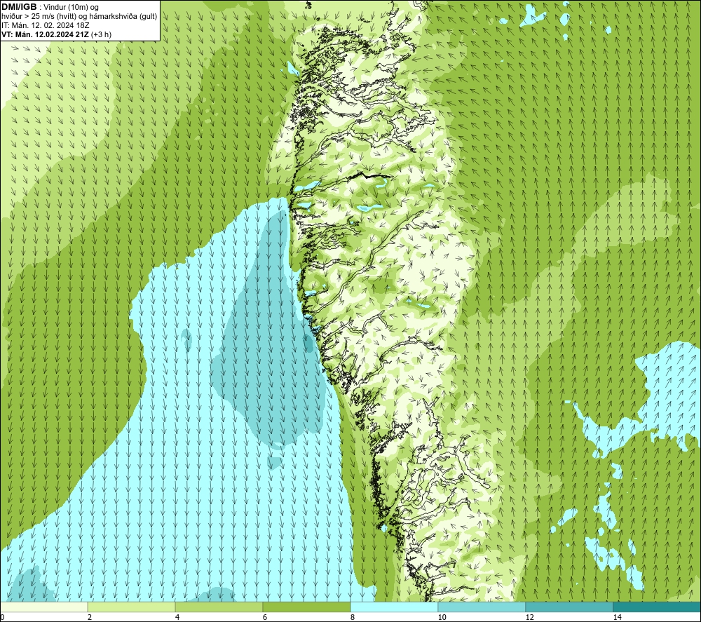
Task: Select the darkest teal scale swatch above 14
Action: [658, 607]
